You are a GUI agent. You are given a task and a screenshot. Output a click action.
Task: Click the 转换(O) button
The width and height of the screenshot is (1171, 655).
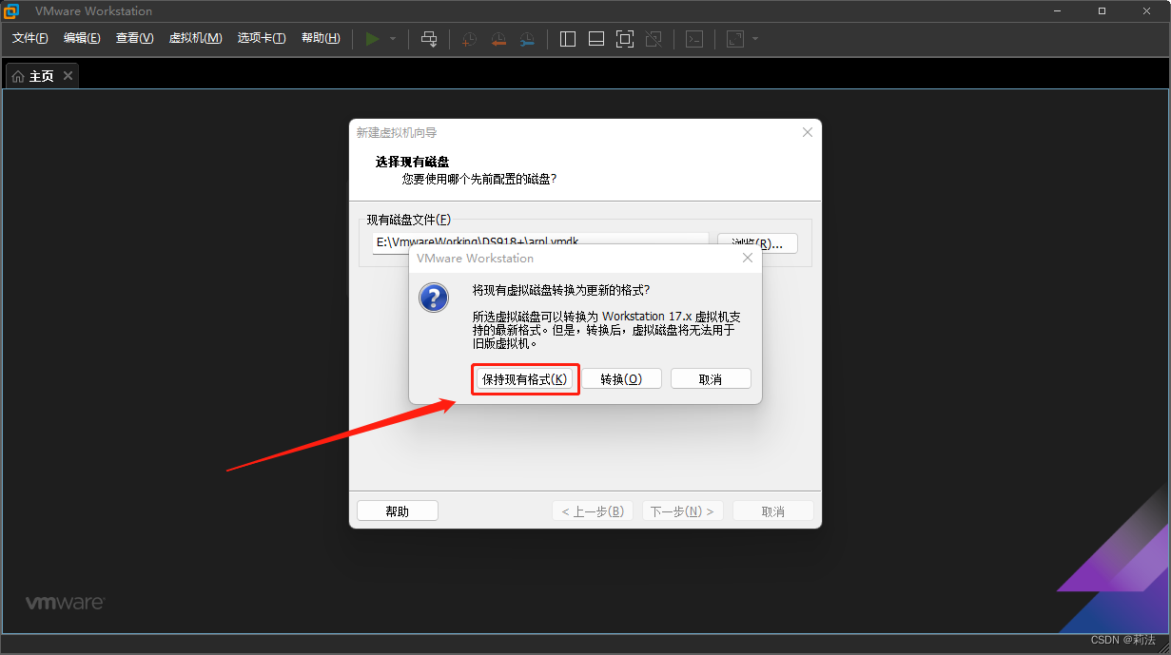621,379
